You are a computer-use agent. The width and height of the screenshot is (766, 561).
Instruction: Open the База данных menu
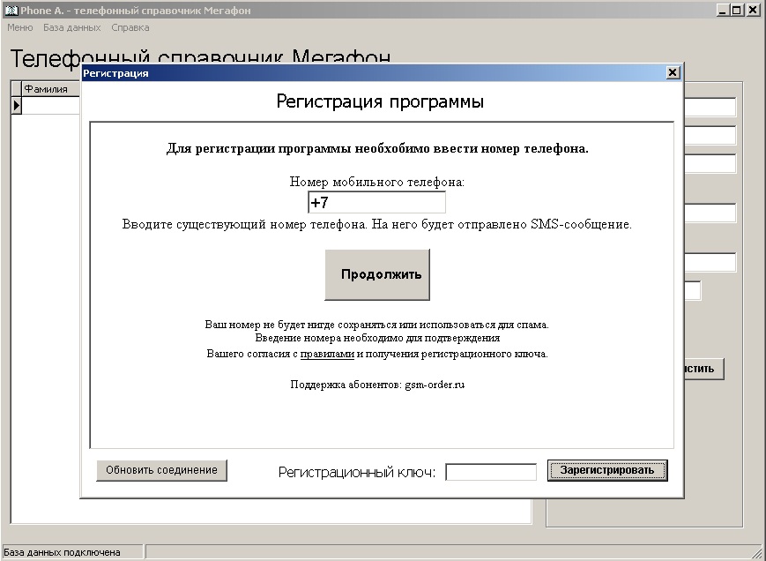click(71, 28)
